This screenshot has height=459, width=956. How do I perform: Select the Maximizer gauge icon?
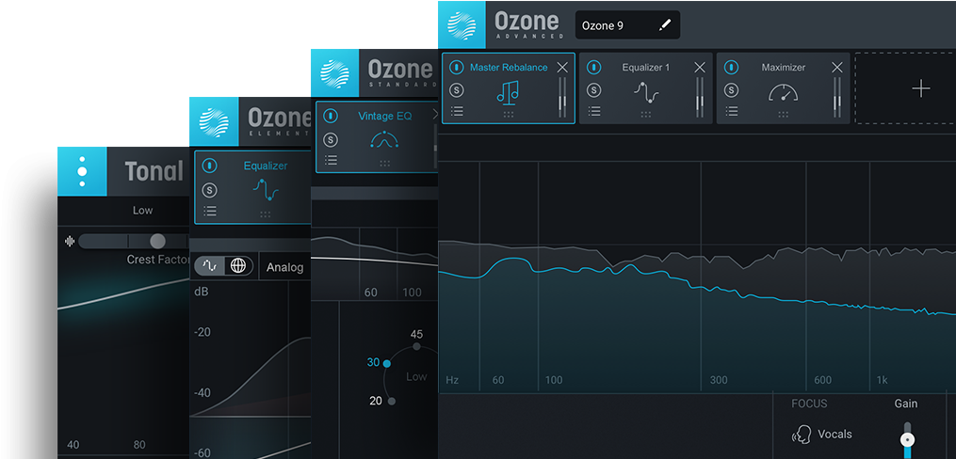pyautogui.click(x=783, y=92)
